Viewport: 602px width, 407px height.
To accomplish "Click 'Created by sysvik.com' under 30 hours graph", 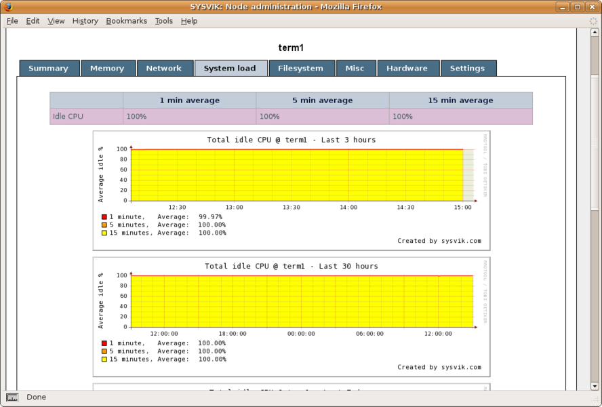I will 439,368.
